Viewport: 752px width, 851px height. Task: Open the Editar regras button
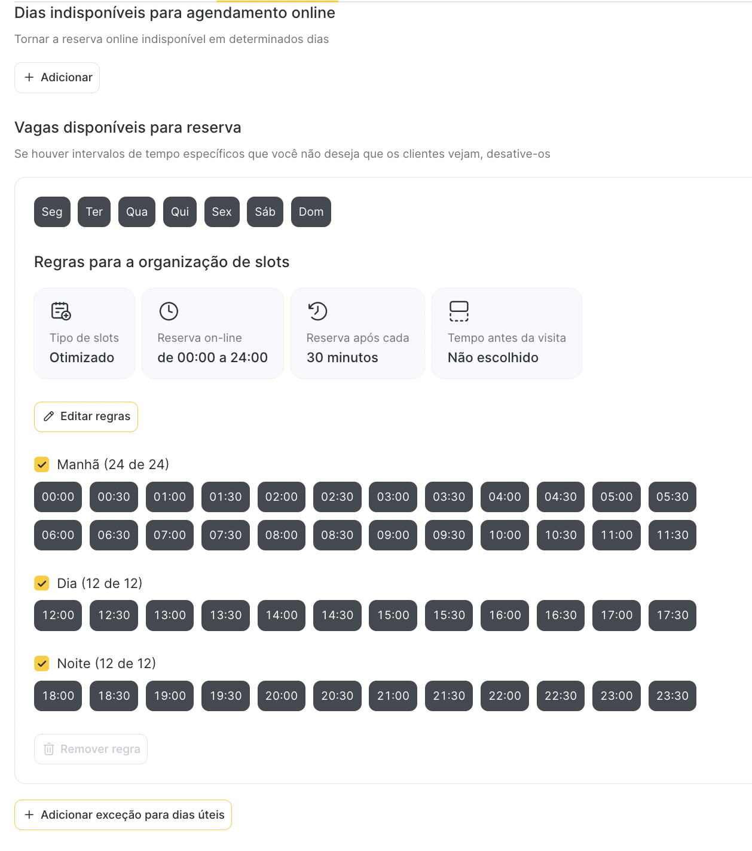pyautogui.click(x=86, y=417)
